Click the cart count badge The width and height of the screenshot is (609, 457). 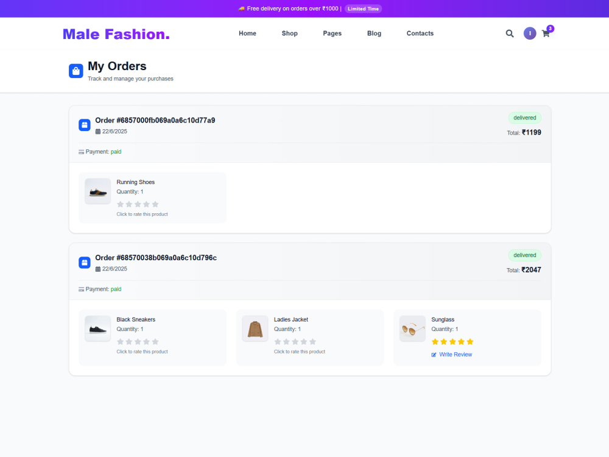[551, 29]
